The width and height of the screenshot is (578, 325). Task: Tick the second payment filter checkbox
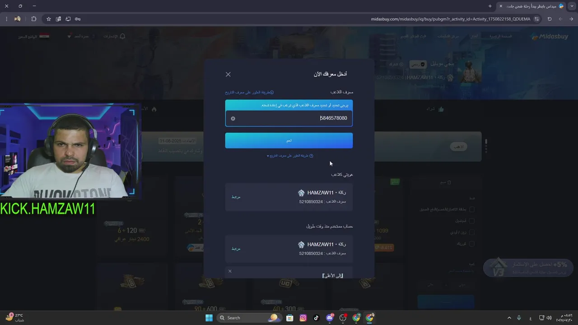coord(472,221)
